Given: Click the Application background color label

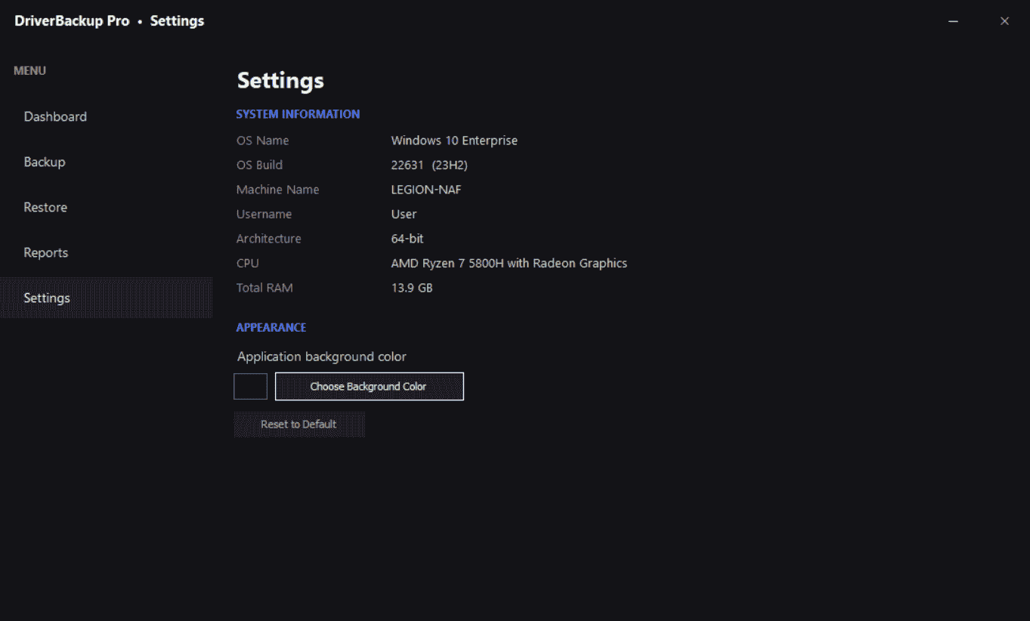Looking at the screenshot, I should [x=321, y=356].
